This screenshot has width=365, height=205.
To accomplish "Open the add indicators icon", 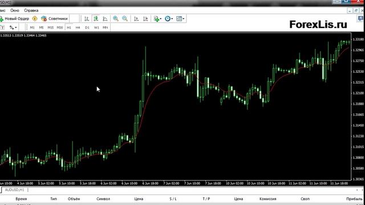I will (156, 19).
